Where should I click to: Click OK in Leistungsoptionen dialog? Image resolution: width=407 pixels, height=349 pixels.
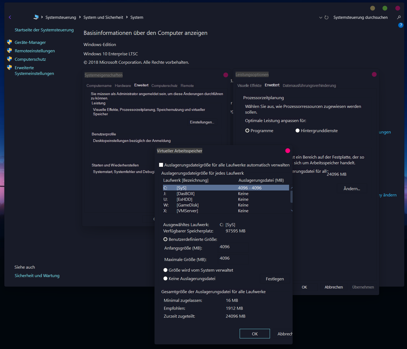coord(304,287)
